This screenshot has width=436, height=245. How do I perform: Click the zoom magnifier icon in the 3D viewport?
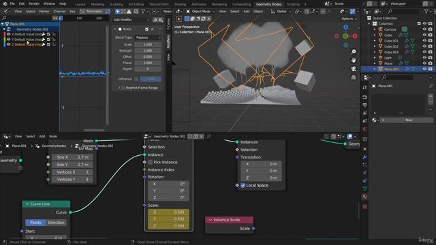click(354, 52)
